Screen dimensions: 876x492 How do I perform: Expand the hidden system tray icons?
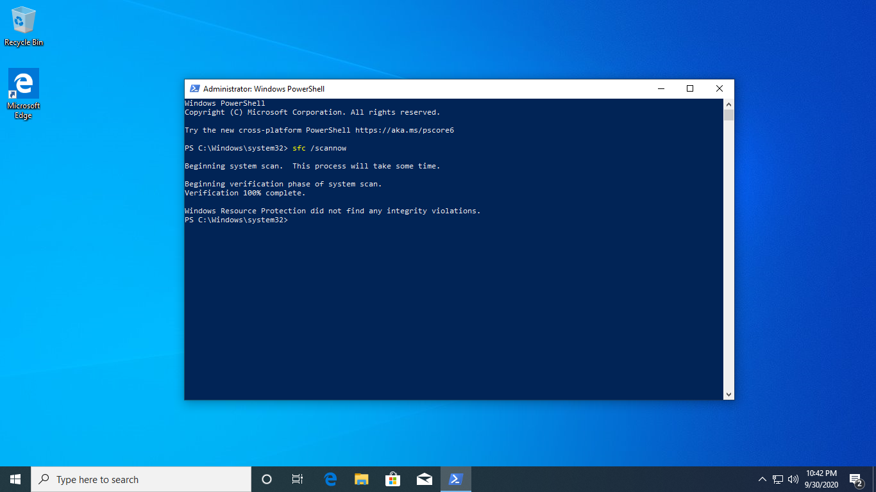762,479
